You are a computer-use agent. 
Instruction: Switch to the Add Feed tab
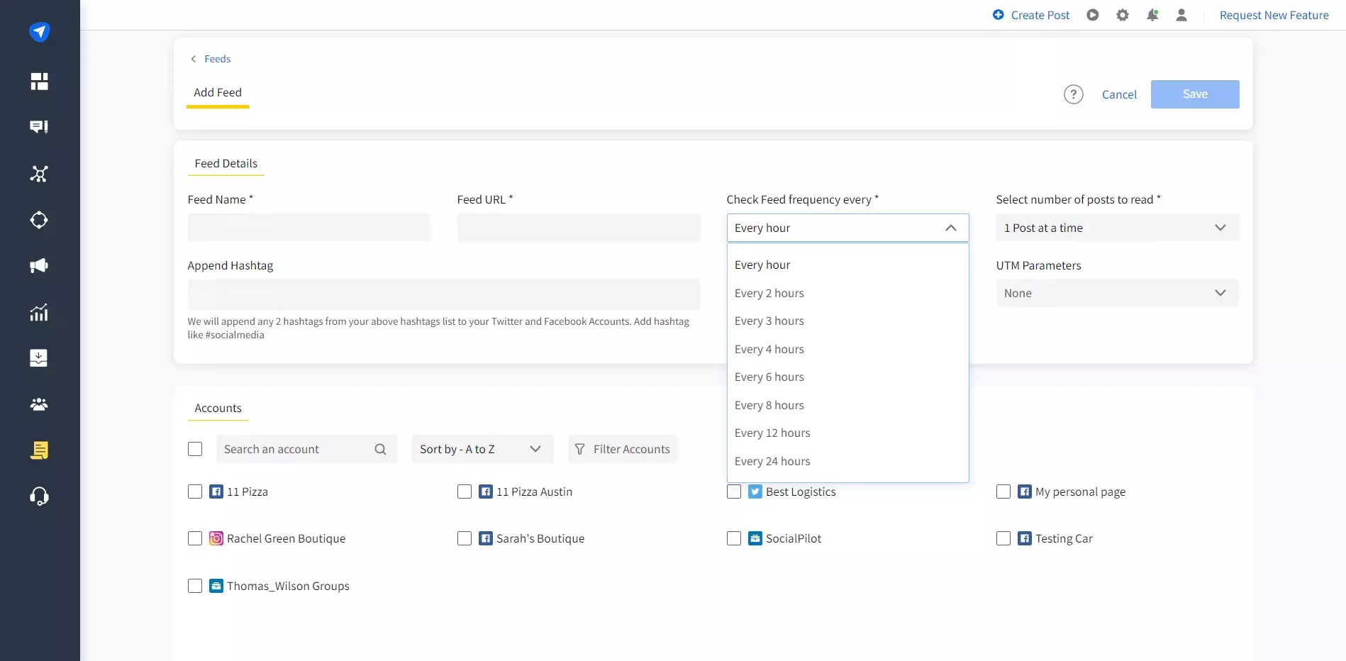[218, 92]
